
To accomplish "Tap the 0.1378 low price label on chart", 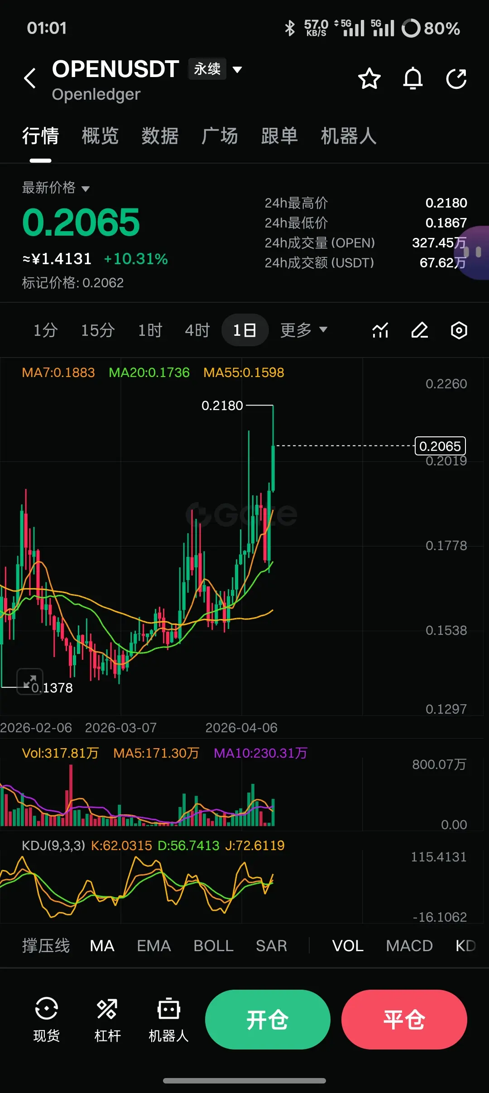I will 52,688.
